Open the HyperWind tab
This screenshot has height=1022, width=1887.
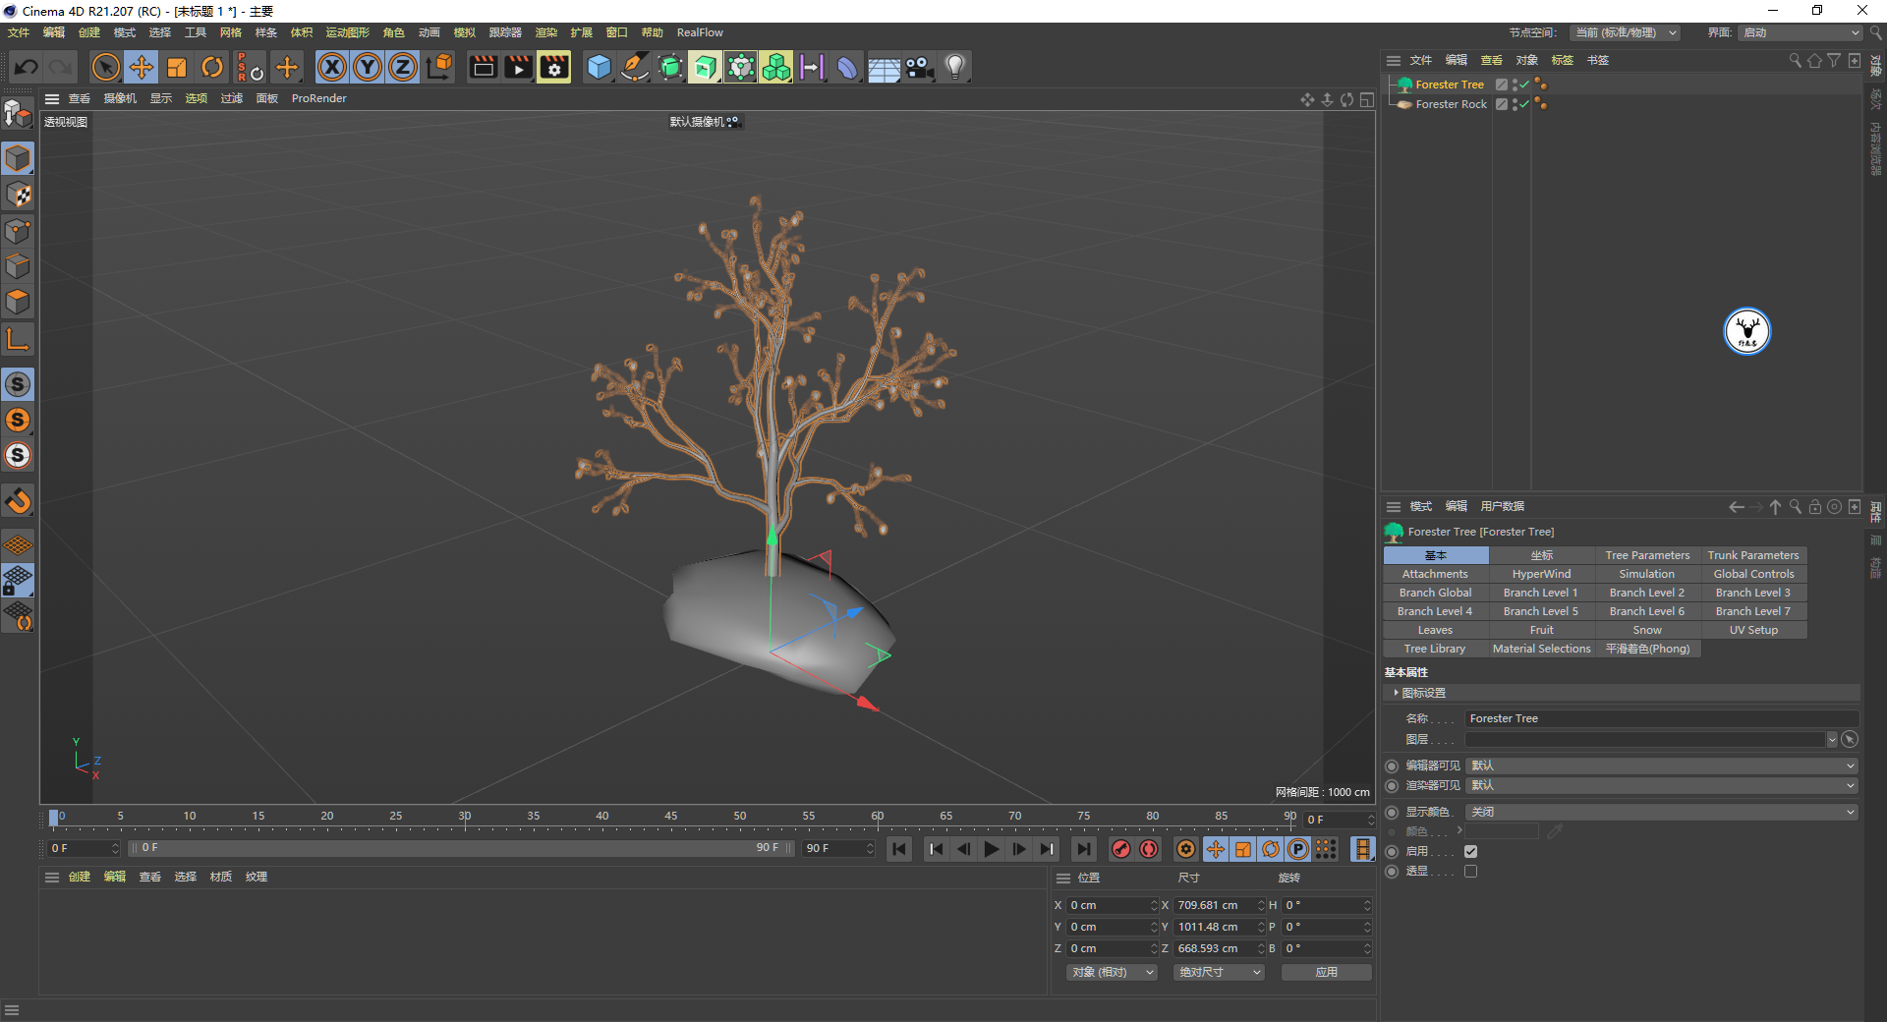1541,574
